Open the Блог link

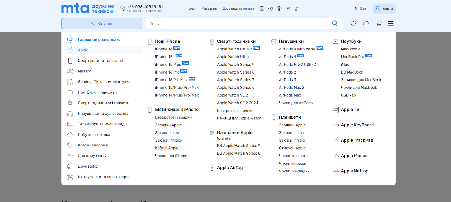pos(193,8)
